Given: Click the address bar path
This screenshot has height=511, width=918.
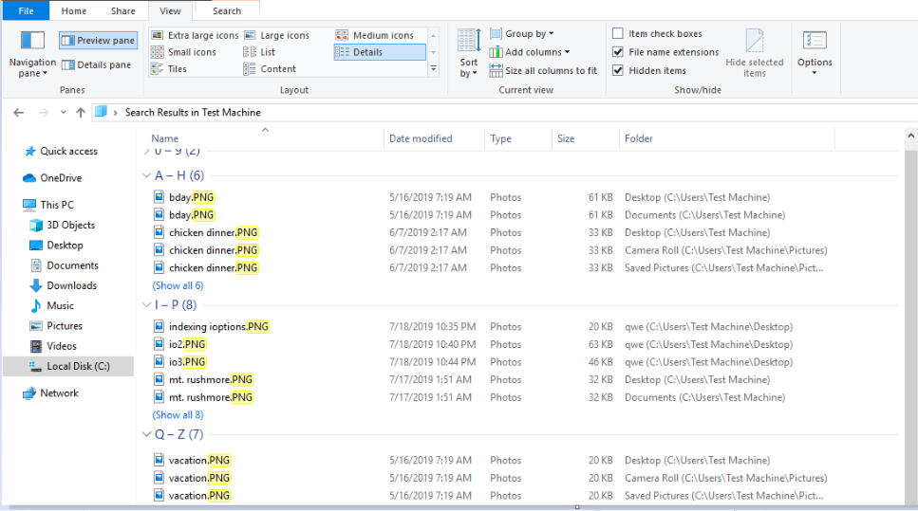Looking at the screenshot, I should (x=193, y=112).
